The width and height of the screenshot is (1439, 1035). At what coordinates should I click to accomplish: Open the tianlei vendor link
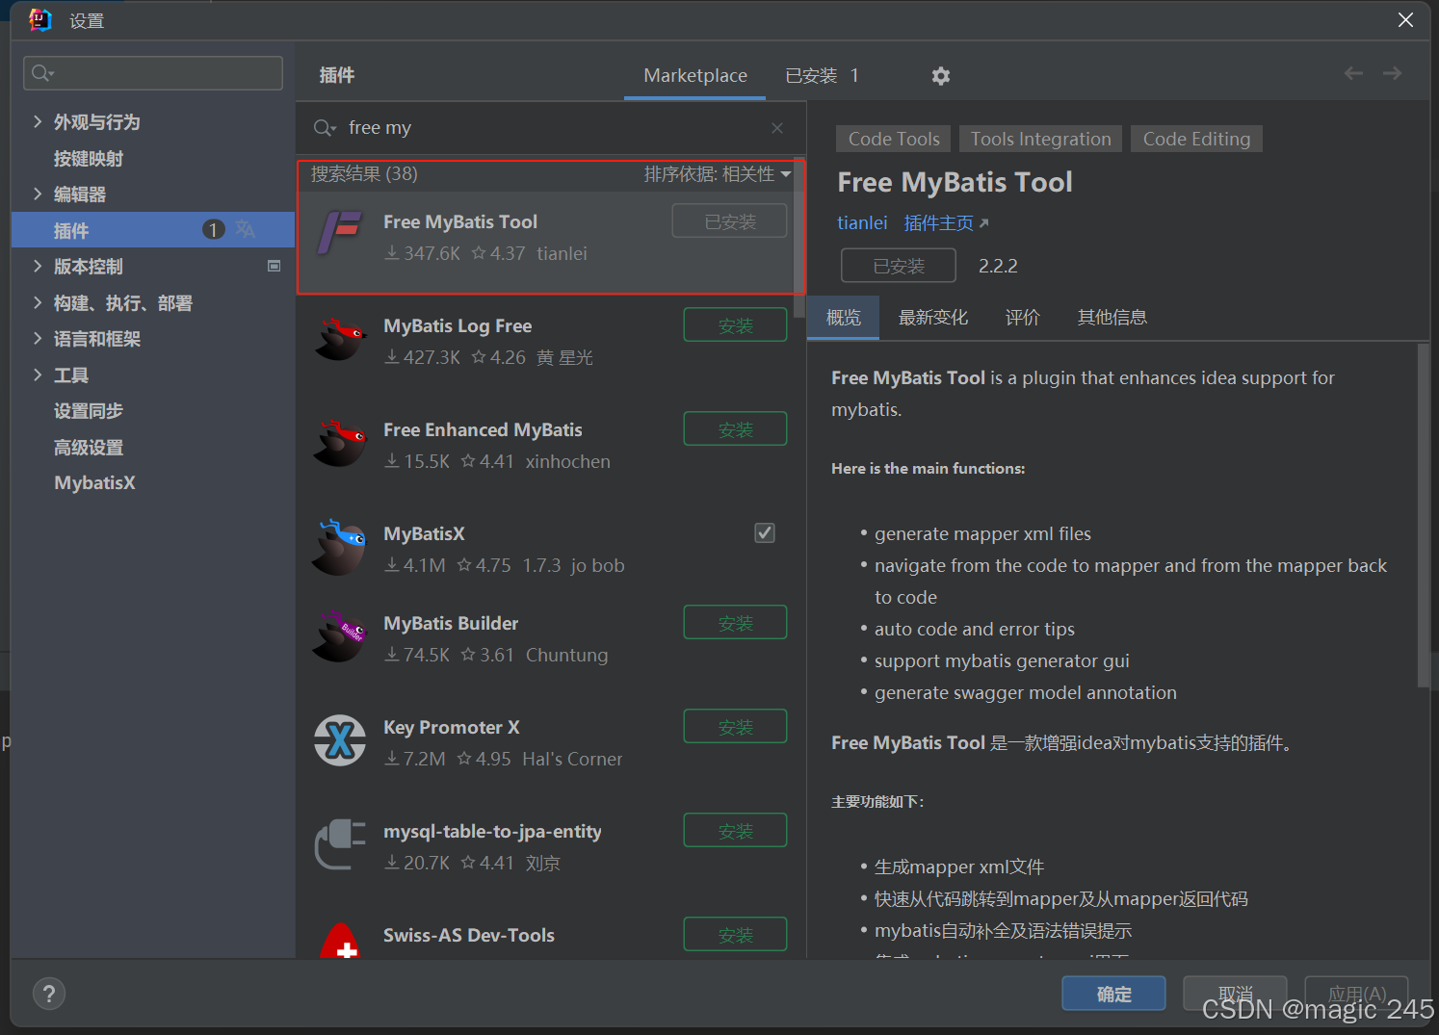coord(862,223)
